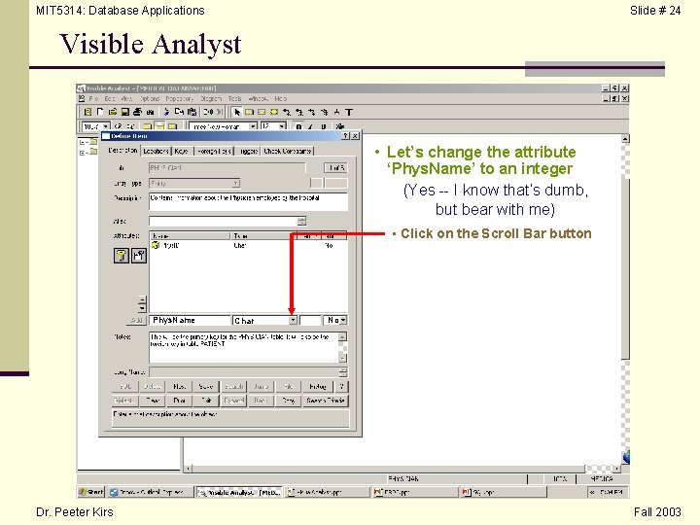Click the Notes scrollbar up arrow
Screen dimensions: 700x525
(342, 336)
